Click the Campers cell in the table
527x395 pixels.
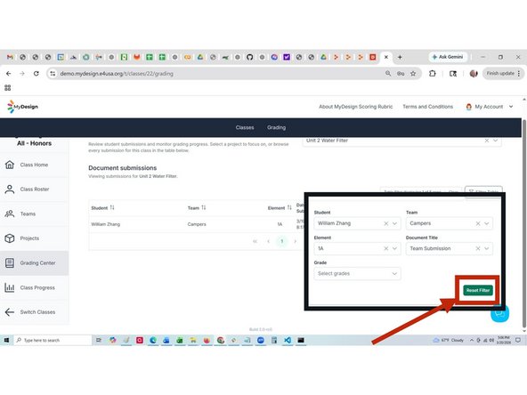tap(197, 224)
